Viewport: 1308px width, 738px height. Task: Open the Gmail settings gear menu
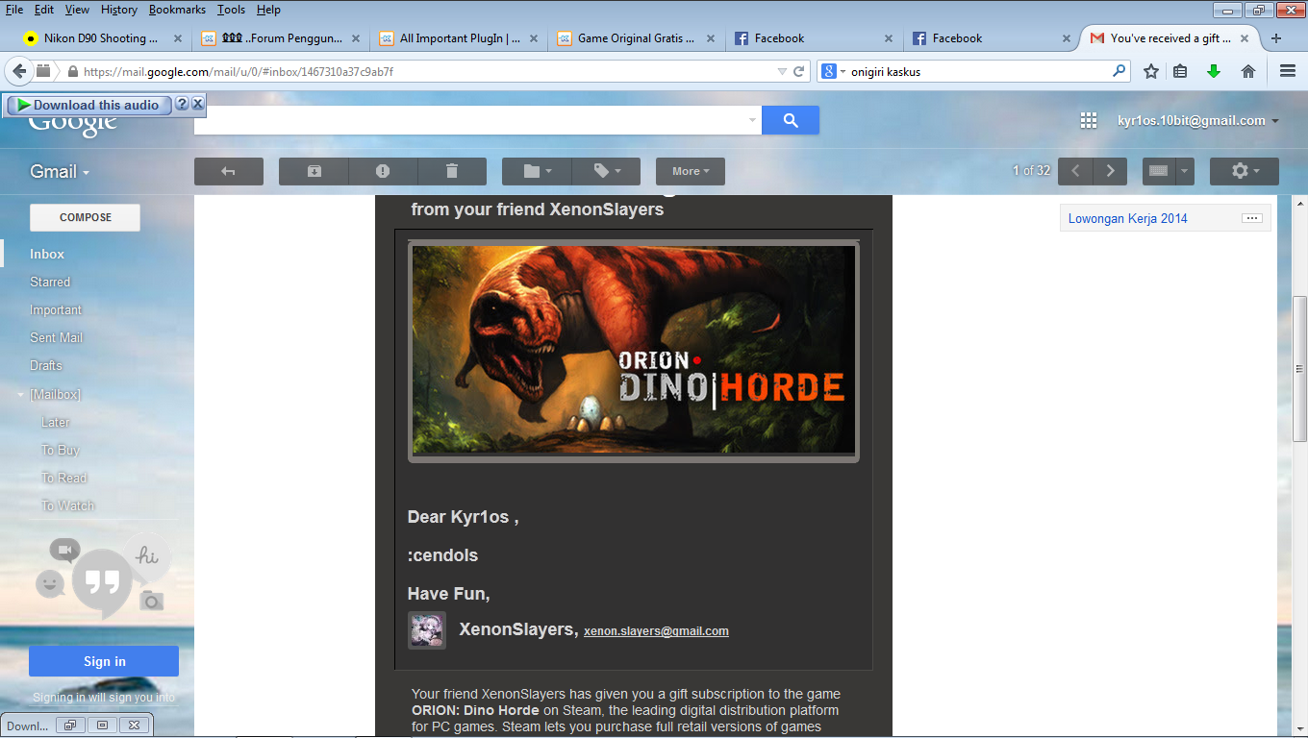1245,171
